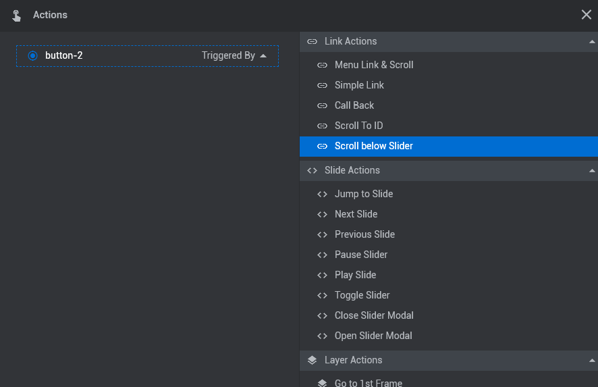598x387 pixels.
Task: Choose the Scroll To ID action
Action: click(449, 126)
